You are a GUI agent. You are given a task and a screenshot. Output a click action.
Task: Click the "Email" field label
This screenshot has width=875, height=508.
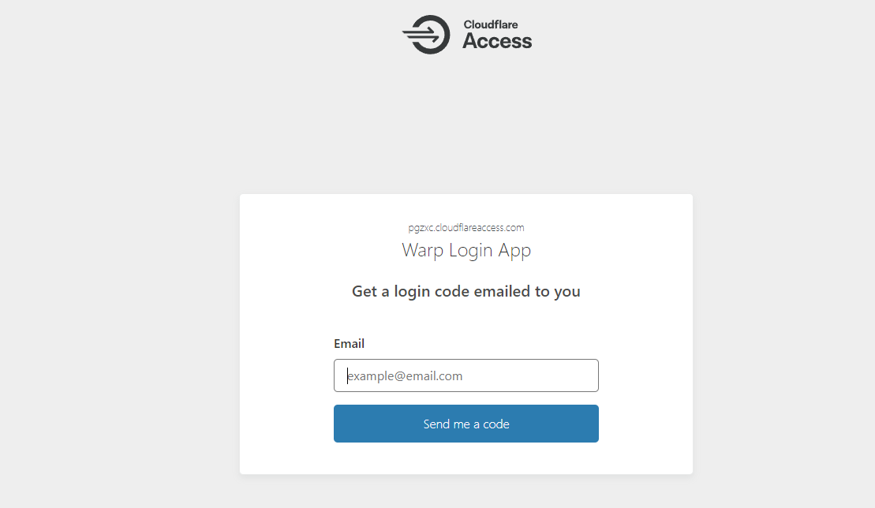349,343
